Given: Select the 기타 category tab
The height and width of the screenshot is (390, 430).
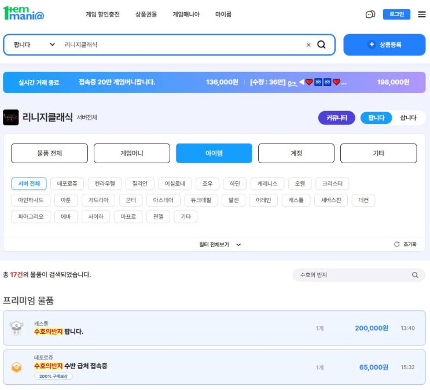Looking at the screenshot, I should click(378, 153).
